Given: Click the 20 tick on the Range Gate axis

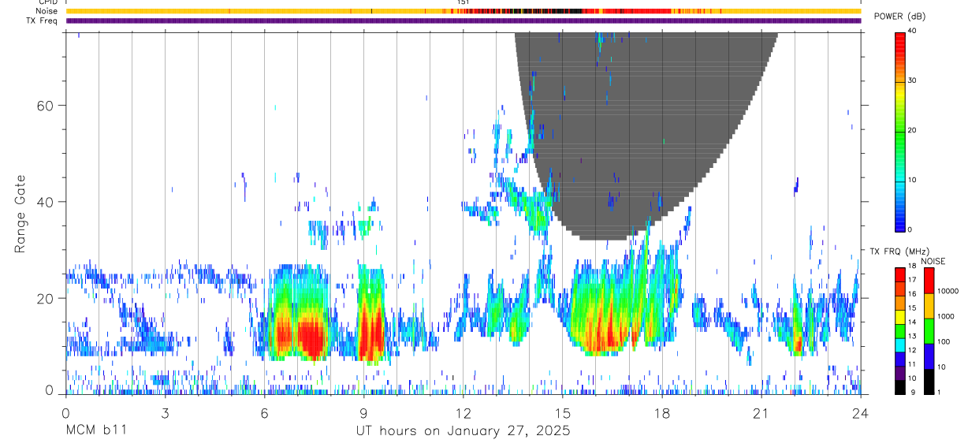Looking at the screenshot, I should [47, 298].
